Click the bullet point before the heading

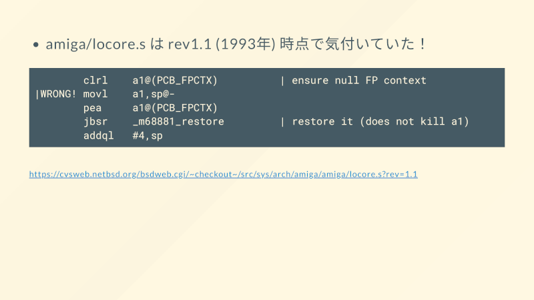coord(37,45)
